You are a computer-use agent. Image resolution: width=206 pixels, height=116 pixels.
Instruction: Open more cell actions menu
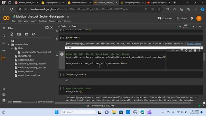(x=199, y=50)
